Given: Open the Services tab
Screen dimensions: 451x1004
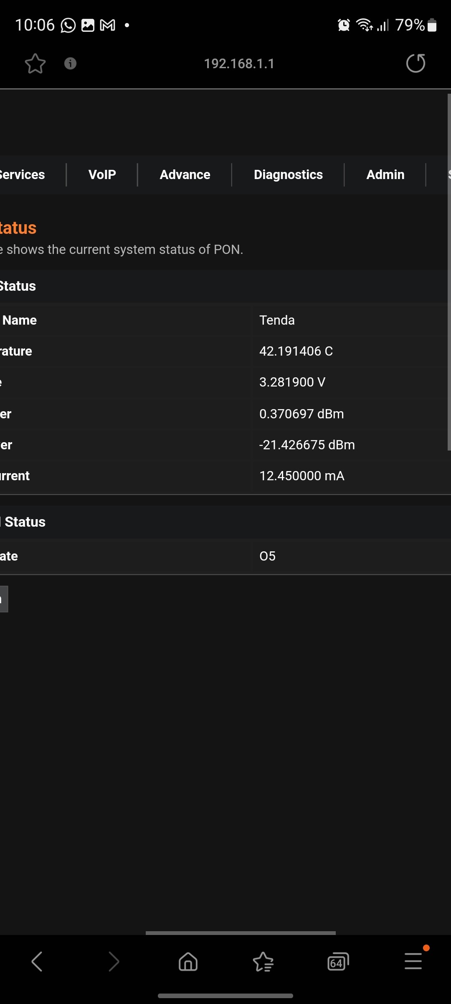Looking at the screenshot, I should [x=23, y=174].
